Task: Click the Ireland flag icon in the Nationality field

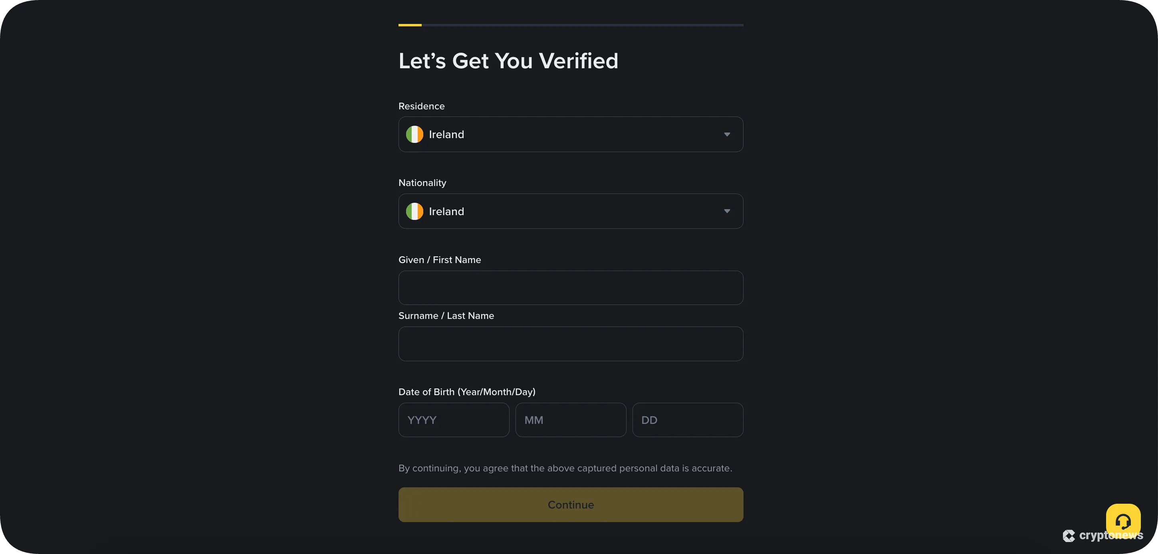Action: [x=414, y=212]
